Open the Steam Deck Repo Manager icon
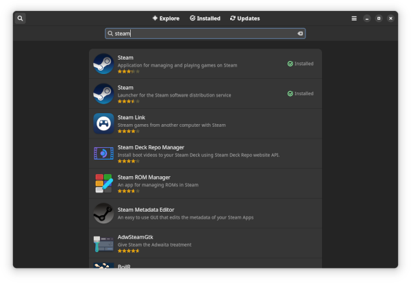The height and width of the screenshot is (283, 411). pyautogui.click(x=103, y=153)
